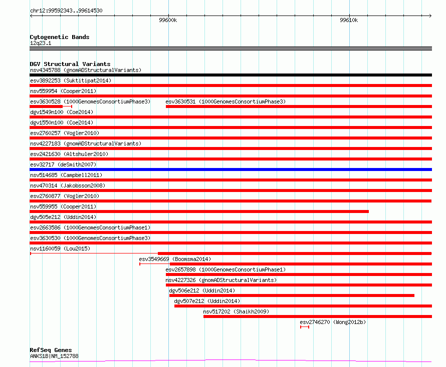The image size is (446, 367).
Task: Open variant esv2760257 (Vogler2010)
Action: coord(65,133)
